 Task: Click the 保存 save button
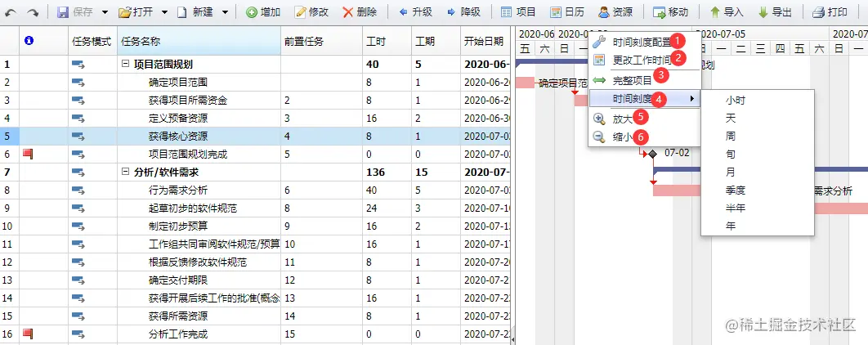(75, 11)
